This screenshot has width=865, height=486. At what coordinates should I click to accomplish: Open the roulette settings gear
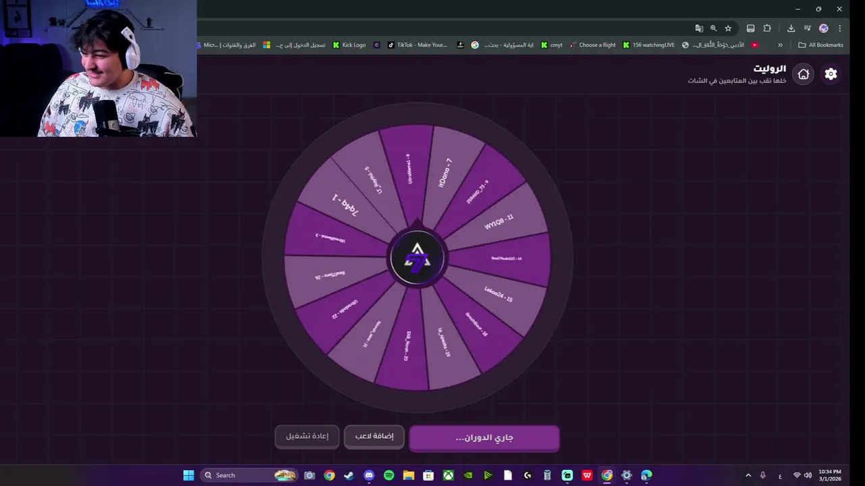(x=831, y=74)
